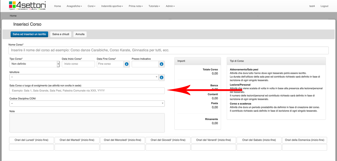Viewport: 337px width, 161px height.
Task: Cancel with the Annulla button
Action: pyautogui.click(x=80, y=34)
